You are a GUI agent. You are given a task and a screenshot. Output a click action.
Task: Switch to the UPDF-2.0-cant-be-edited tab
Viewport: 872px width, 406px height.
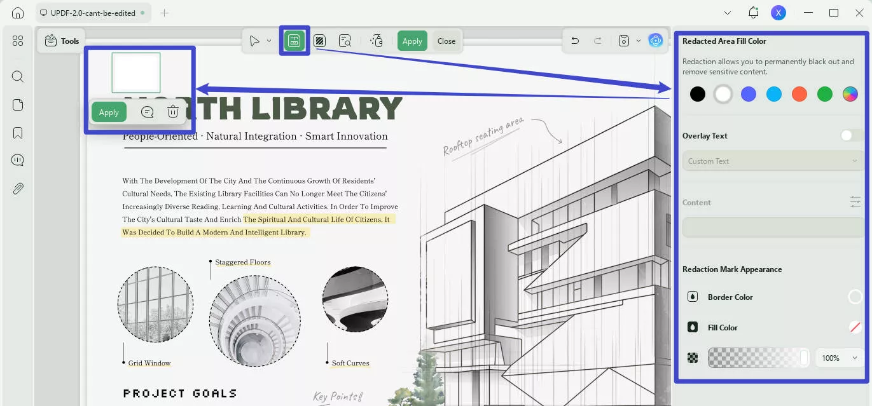coord(92,13)
